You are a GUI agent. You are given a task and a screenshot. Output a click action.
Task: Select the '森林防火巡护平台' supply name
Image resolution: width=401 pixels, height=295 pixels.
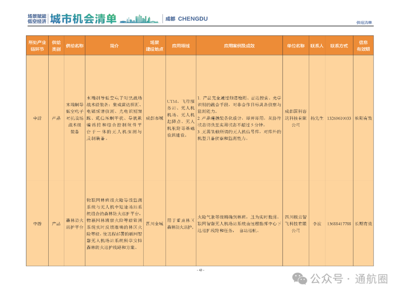[75, 224]
